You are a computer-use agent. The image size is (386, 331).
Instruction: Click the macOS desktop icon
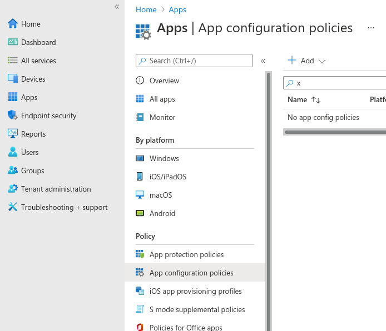point(140,194)
